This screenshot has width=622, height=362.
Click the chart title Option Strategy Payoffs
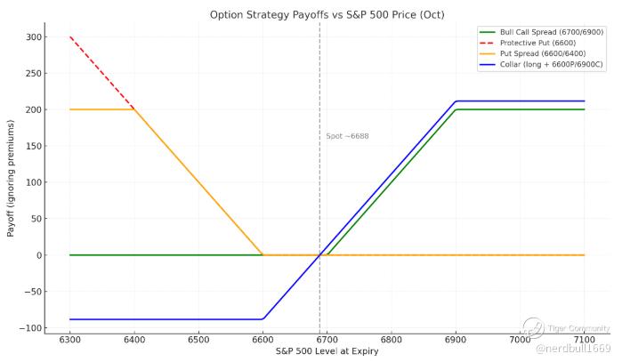(x=327, y=14)
